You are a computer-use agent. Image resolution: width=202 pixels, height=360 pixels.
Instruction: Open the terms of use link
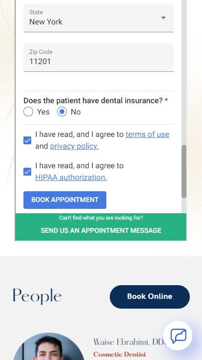pyautogui.click(x=147, y=135)
